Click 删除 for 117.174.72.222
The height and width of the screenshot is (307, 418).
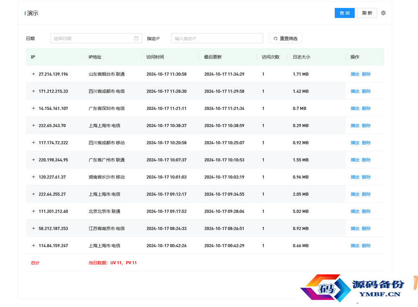[x=366, y=143]
